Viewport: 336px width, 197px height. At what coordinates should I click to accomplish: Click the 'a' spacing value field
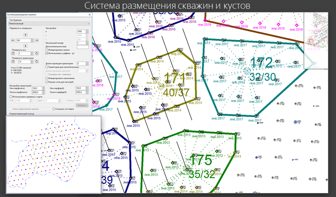coord(81,31)
